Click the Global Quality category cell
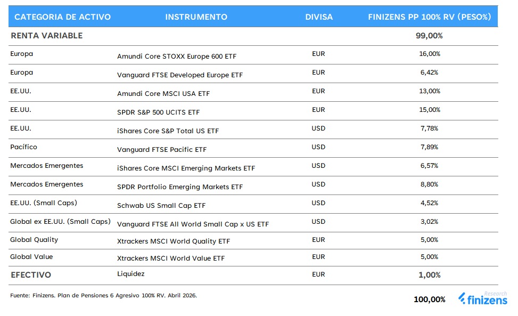Viewport: 518px width, 316px height. (x=34, y=240)
